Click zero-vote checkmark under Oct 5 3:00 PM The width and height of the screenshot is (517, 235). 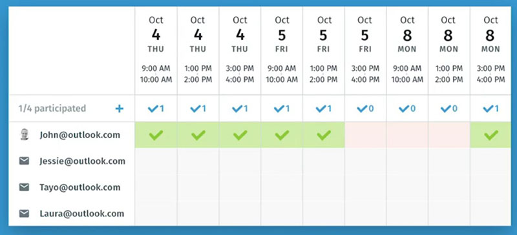click(x=365, y=108)
